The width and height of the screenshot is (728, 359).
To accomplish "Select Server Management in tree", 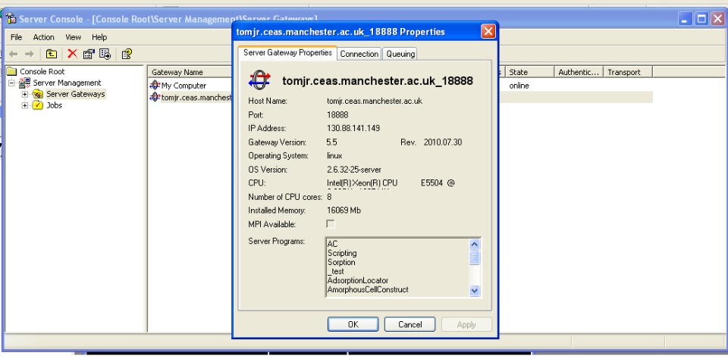I will click(x=67, y=83).
